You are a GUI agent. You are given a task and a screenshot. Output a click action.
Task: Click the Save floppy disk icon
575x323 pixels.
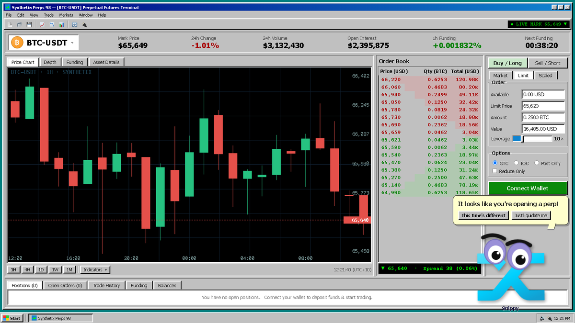coord(29,24)
